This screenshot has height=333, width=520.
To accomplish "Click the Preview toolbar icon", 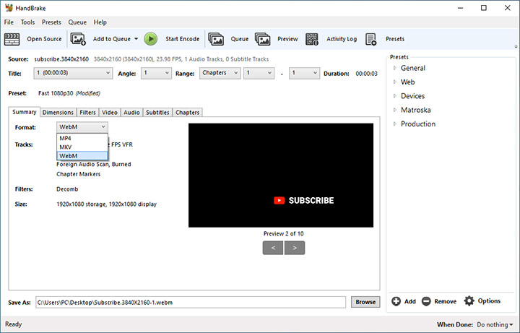I will 262,39.
